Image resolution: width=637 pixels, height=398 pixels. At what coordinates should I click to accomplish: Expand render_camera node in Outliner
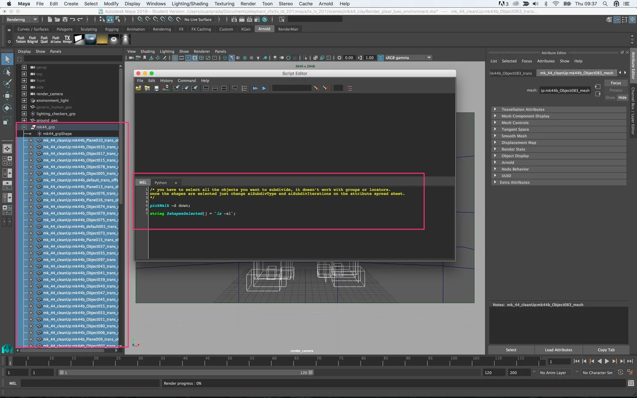click(x=24, y=94)
